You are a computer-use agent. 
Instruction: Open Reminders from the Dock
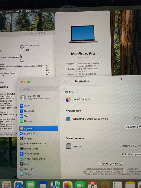tap(118, 185)
